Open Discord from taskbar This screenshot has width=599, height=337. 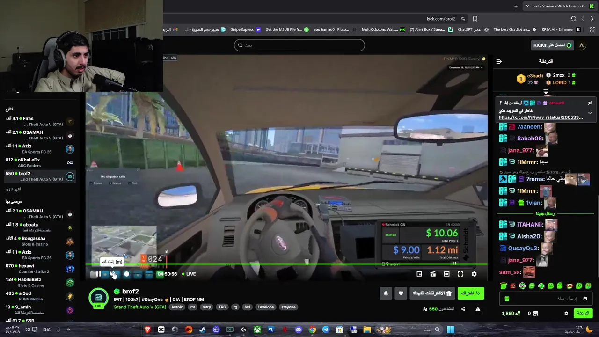point(299,330)
